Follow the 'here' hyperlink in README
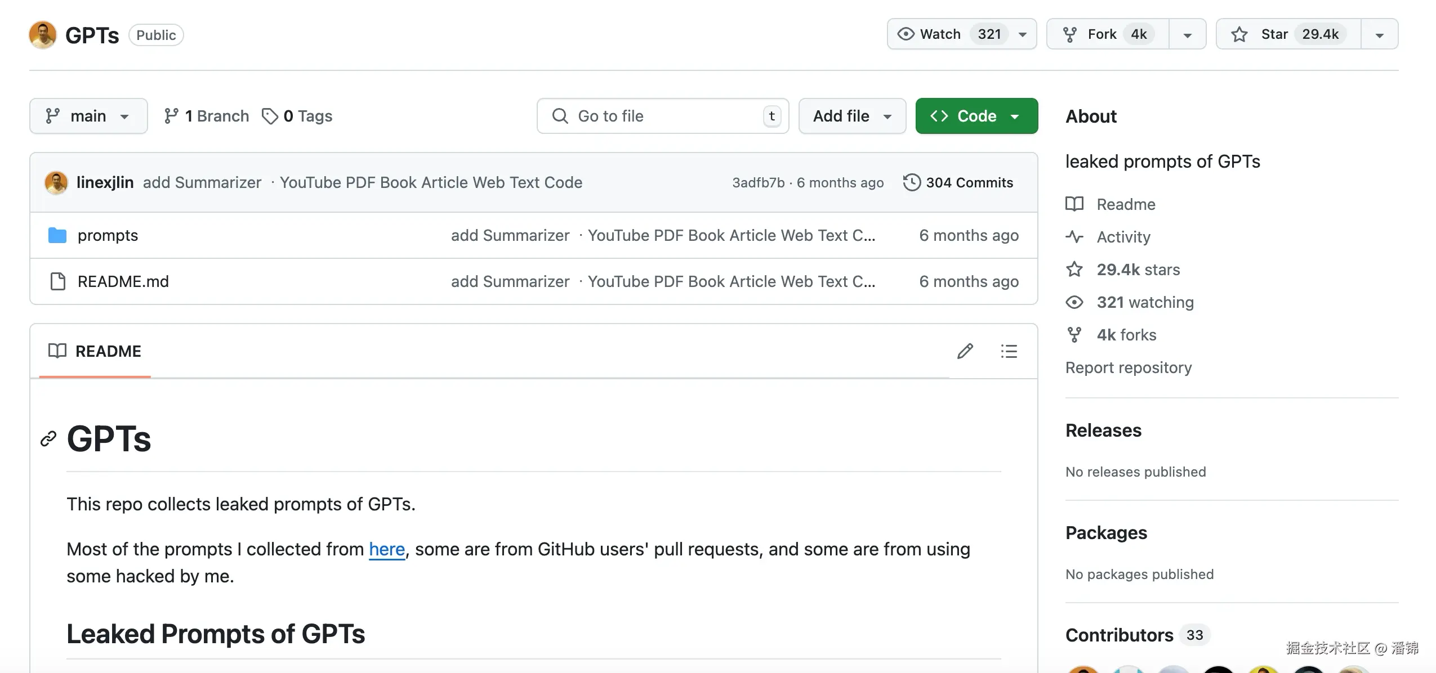The width and height of the screenshot is (1436, 673). [x=387, y=549]
